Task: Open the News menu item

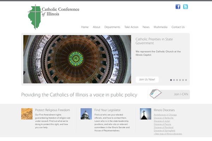Action: click(146, 27)
